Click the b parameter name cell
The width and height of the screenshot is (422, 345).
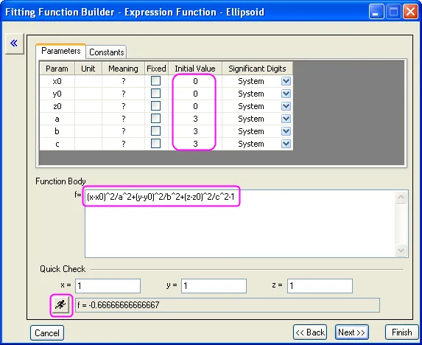57,131
